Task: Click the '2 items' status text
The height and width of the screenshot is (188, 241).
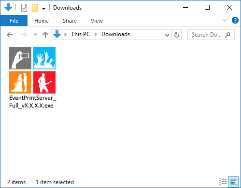Action: (x=16, y=182)
